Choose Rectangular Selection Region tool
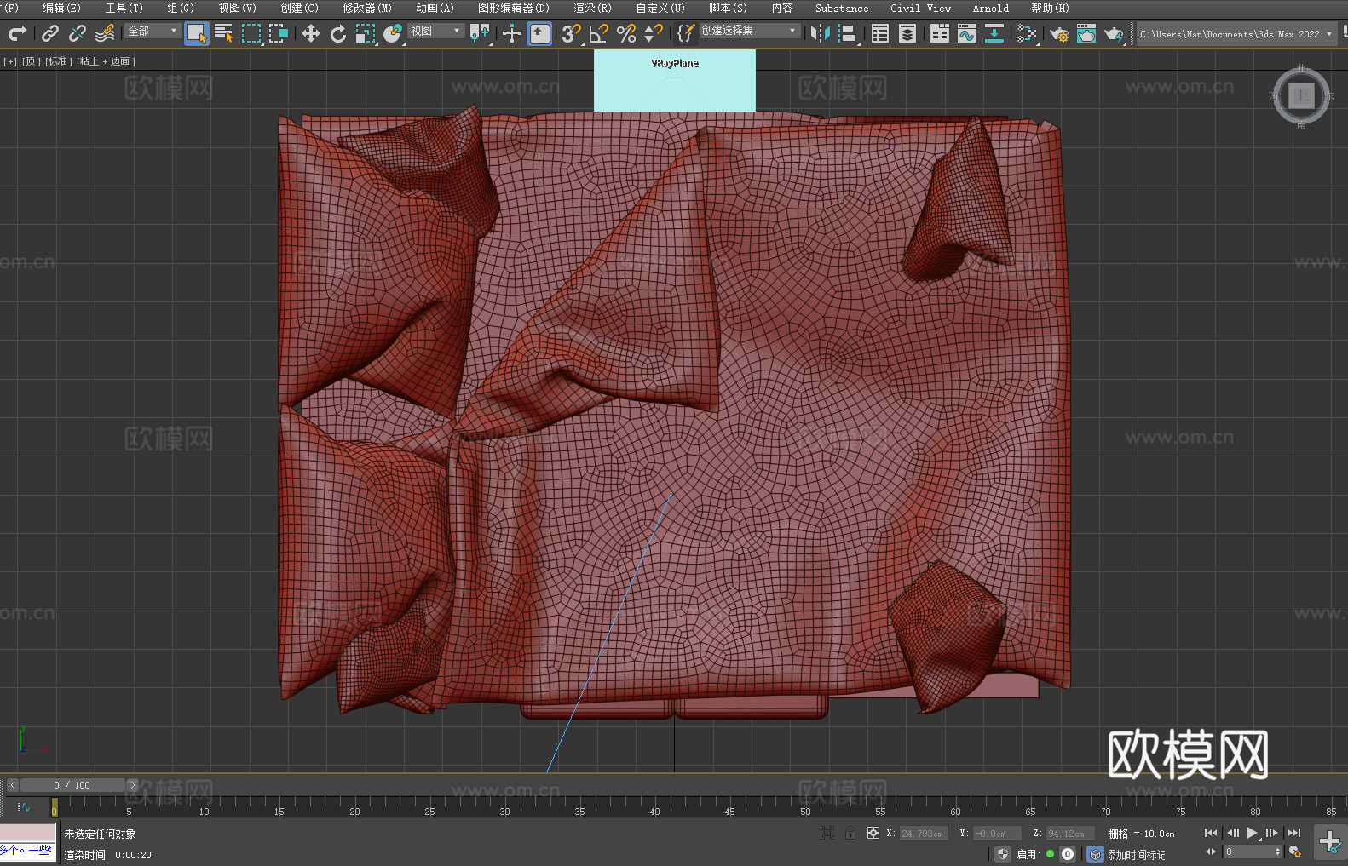 coord(251,33)
